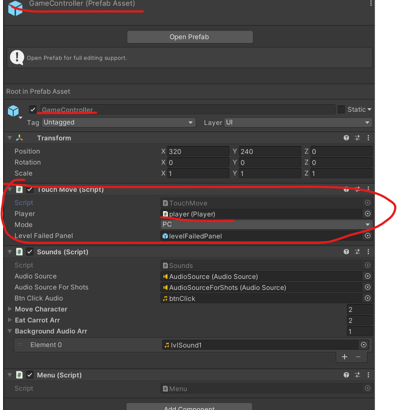Toggle the Menu script enabled checkbox

[30, 375]
